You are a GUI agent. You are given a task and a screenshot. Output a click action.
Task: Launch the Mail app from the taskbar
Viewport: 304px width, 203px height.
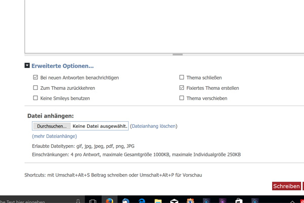pyautogui.click(x=174, y=200)
